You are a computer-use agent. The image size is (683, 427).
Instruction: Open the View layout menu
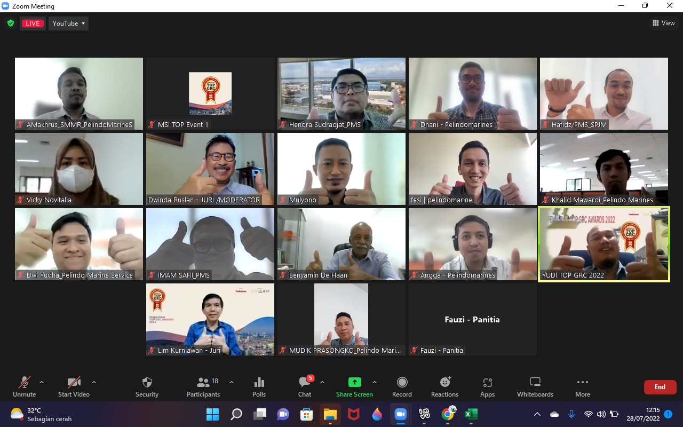(x=663, y=23)
